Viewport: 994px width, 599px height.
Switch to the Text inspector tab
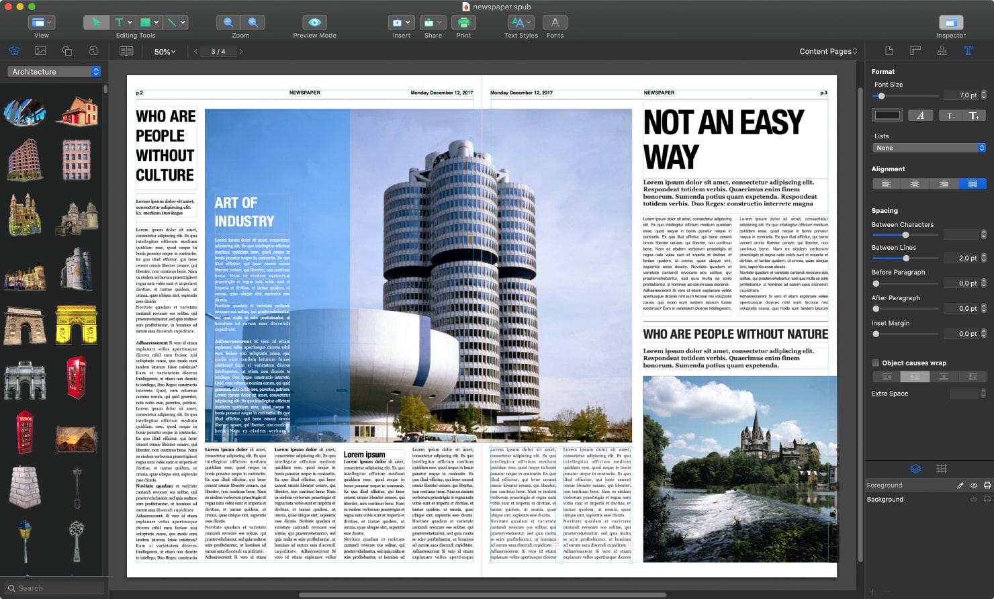pos(968,51)
